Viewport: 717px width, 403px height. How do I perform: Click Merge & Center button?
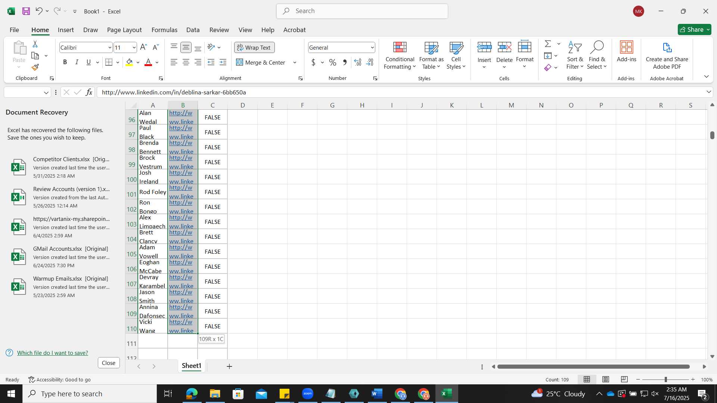261,63
